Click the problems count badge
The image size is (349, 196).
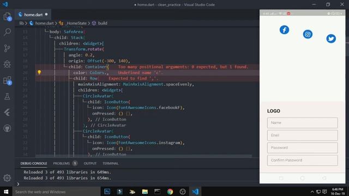click(75, 163)
